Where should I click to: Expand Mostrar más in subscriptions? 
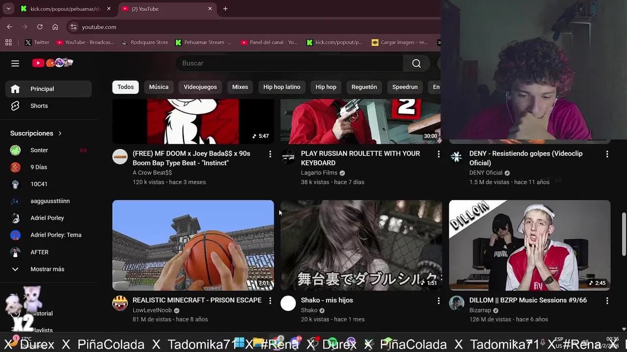pos(48,269)
